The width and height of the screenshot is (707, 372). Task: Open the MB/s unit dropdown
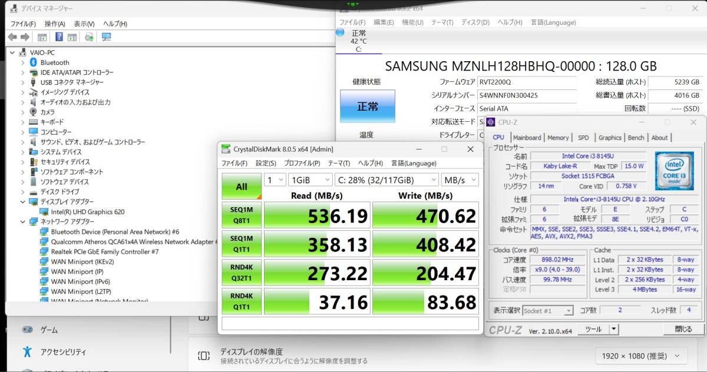460,180
